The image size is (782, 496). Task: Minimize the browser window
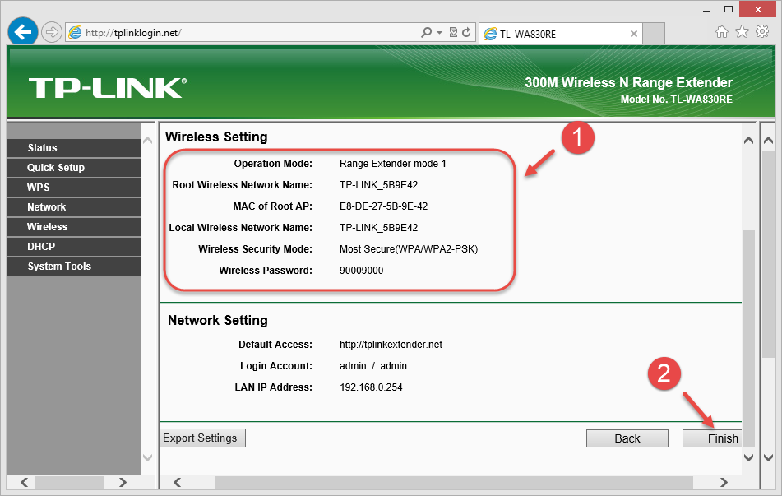706,10
